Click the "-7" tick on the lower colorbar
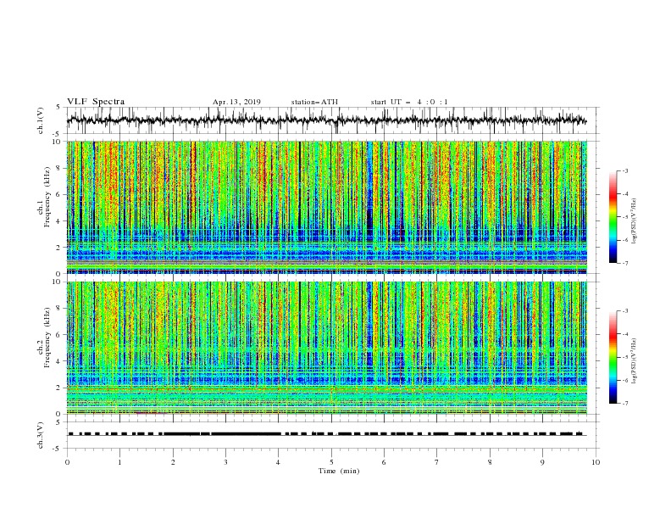This screenshot has width=671, height=519. click(624, 403)
